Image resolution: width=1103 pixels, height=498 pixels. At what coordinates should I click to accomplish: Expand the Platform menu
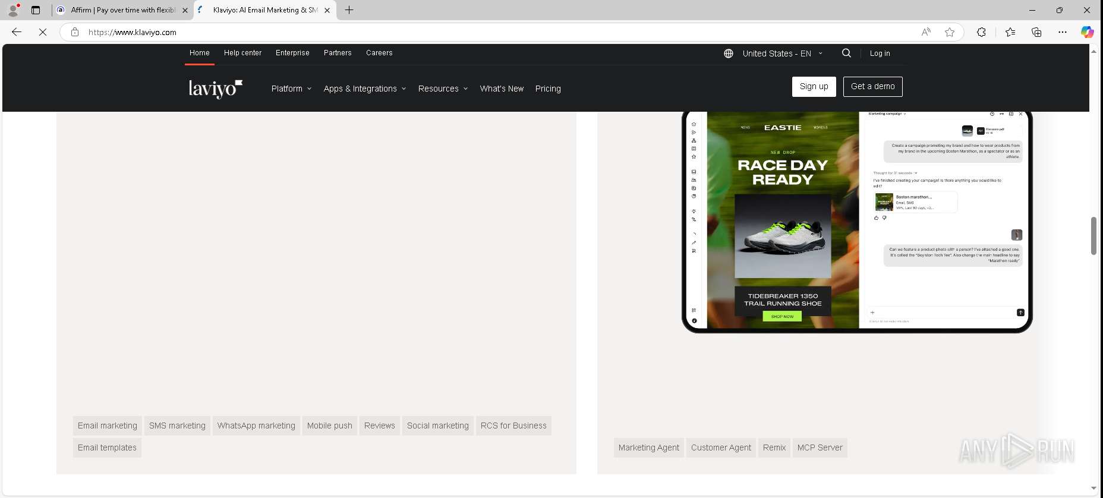(291, 89)
